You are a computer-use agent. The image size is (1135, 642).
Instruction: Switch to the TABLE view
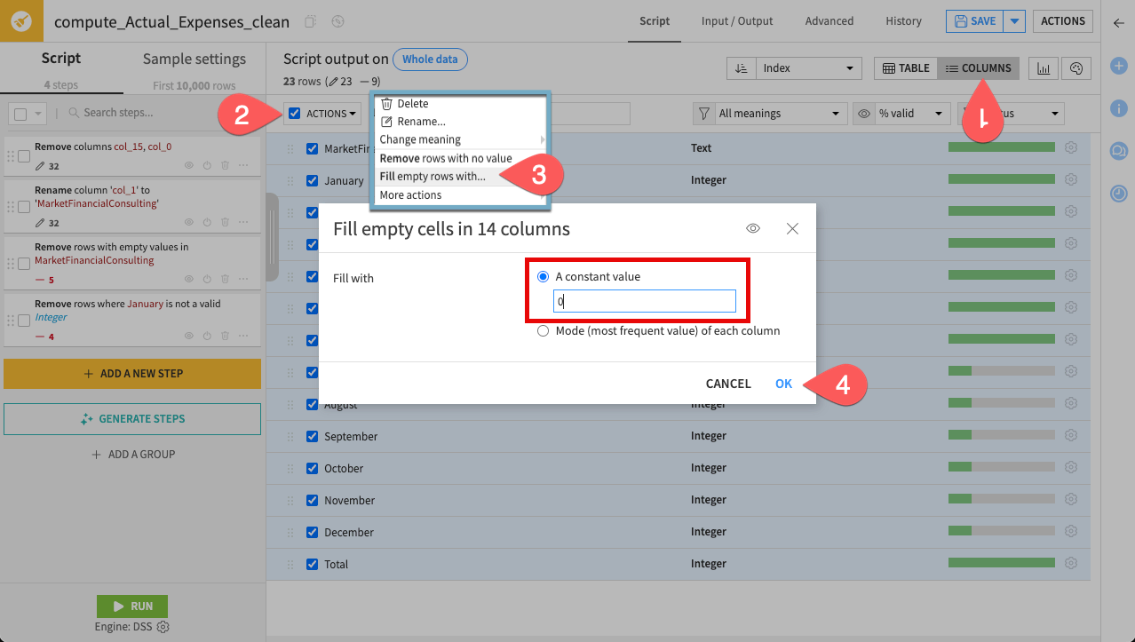(905, 67)
